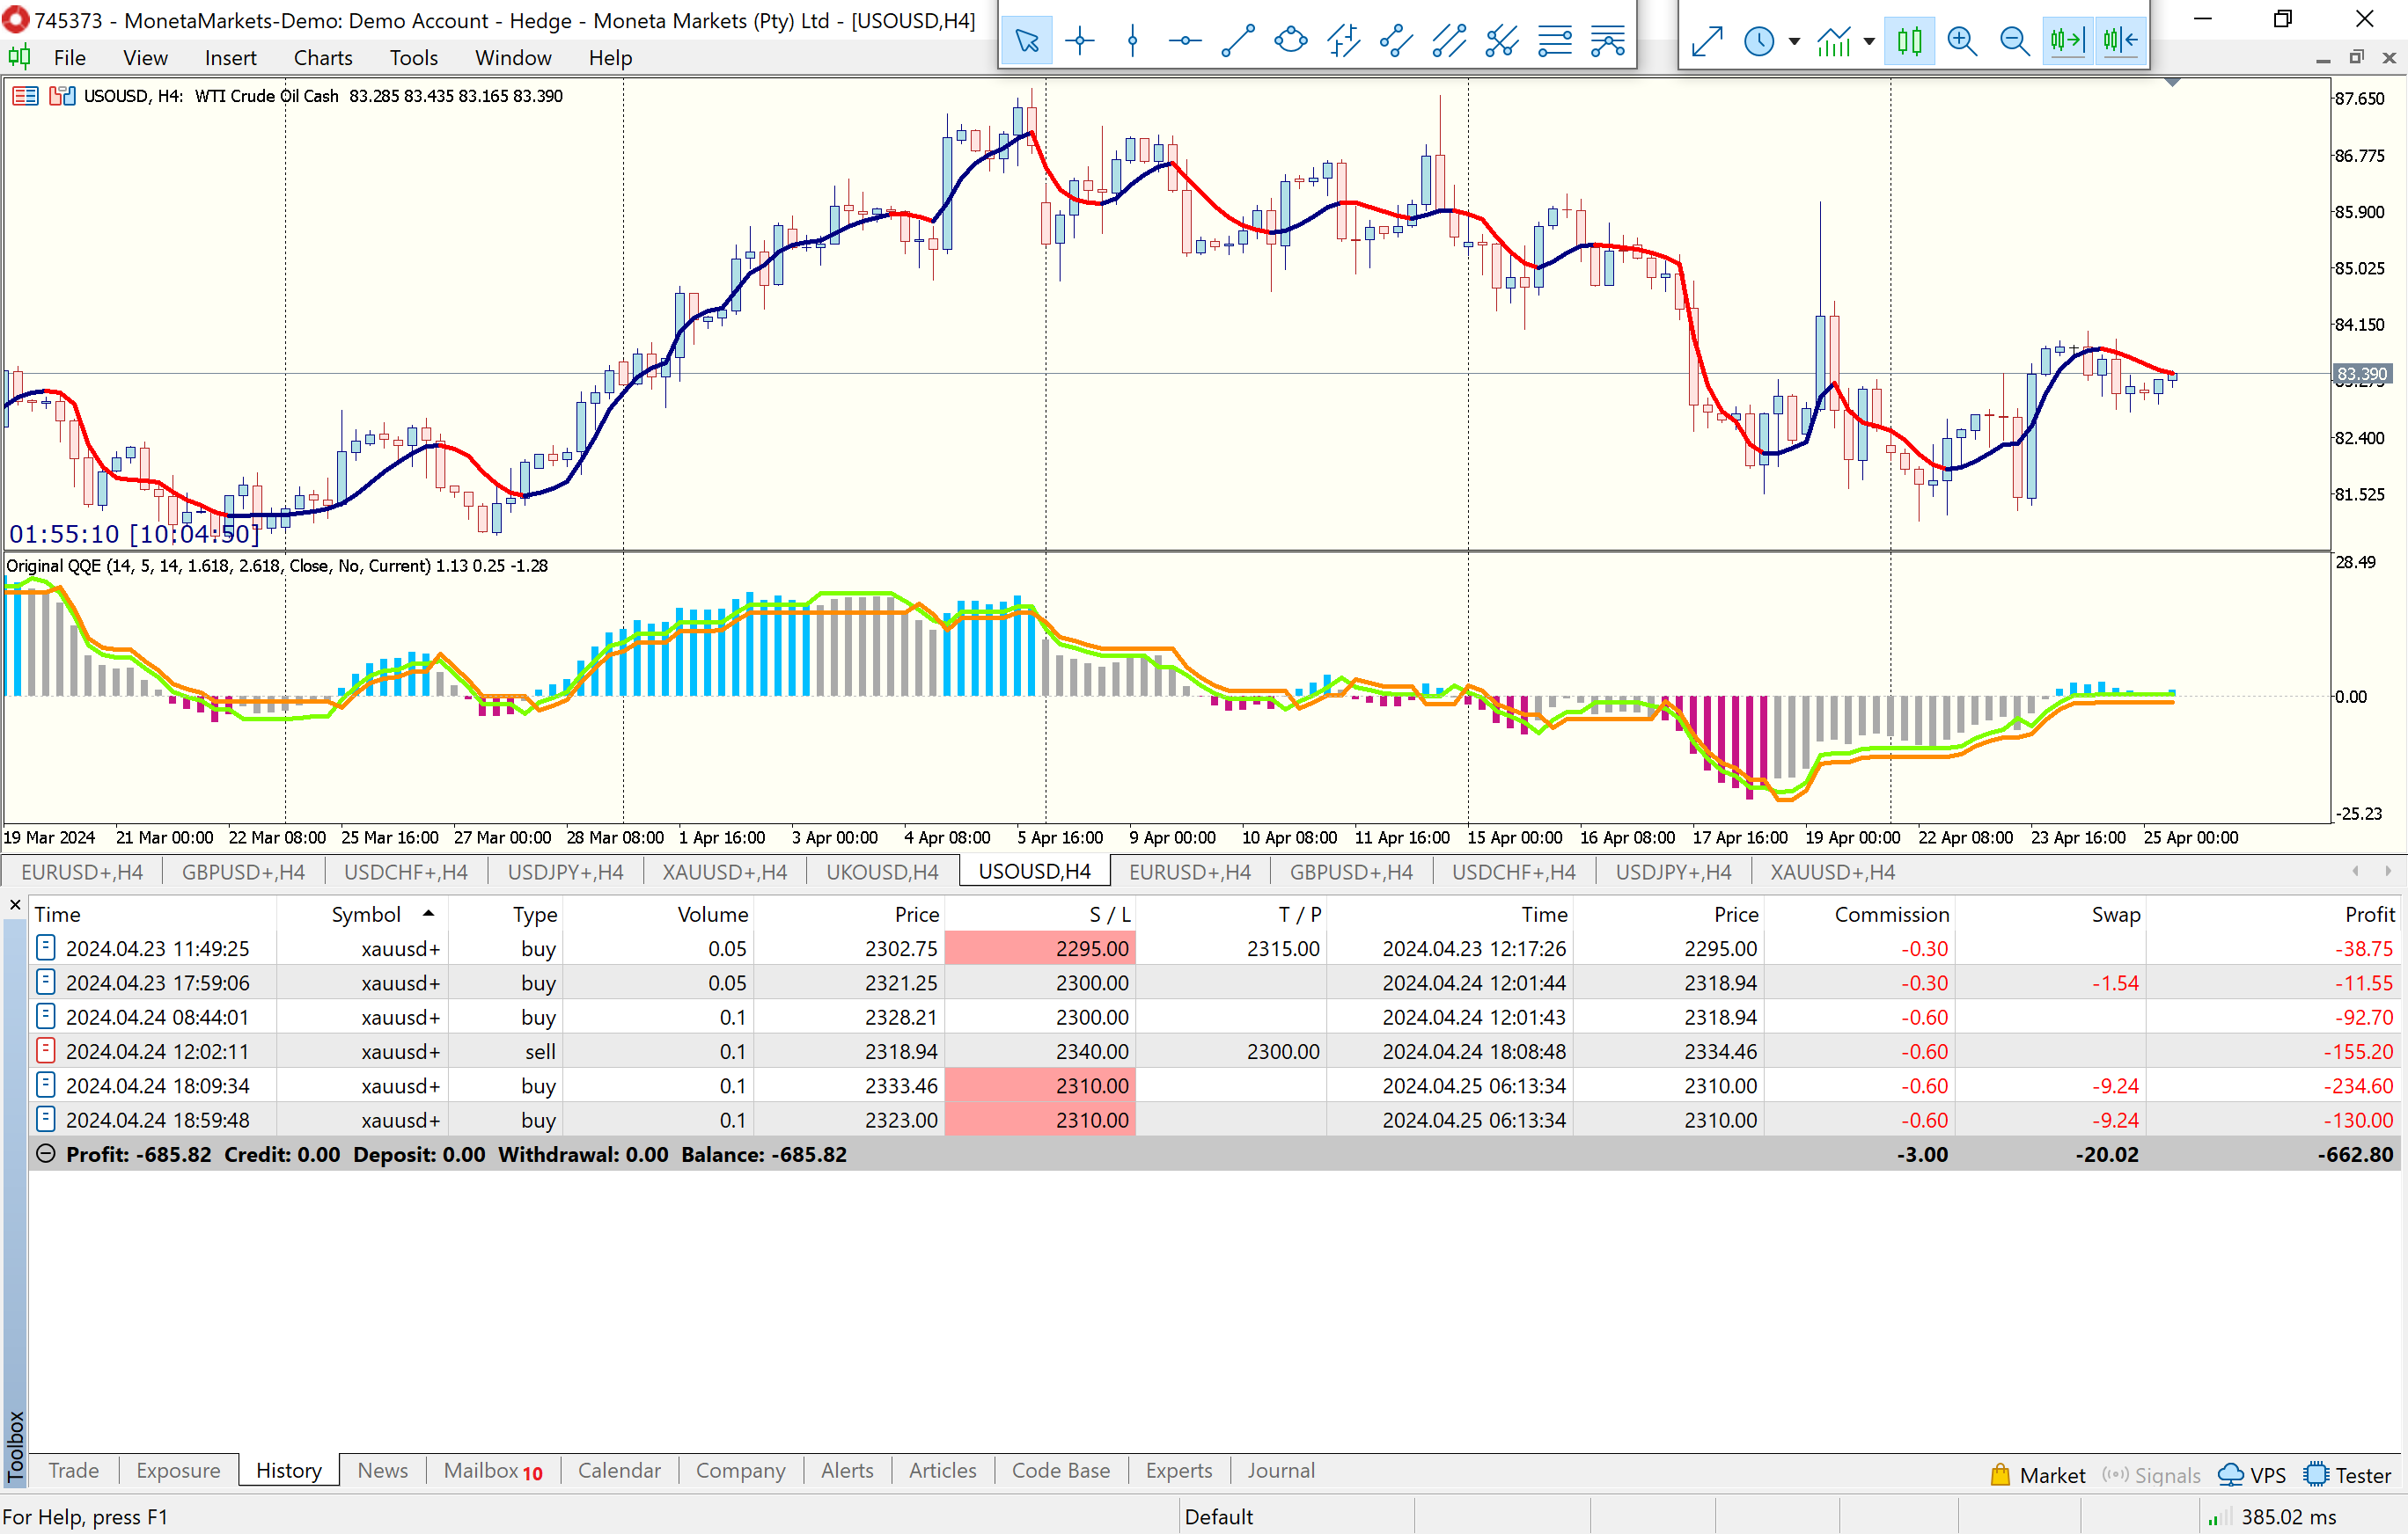This screenshot has width=2408, height=1534.
Task: Collapse the Profit summary row
Action: (x=45, y=1154)
